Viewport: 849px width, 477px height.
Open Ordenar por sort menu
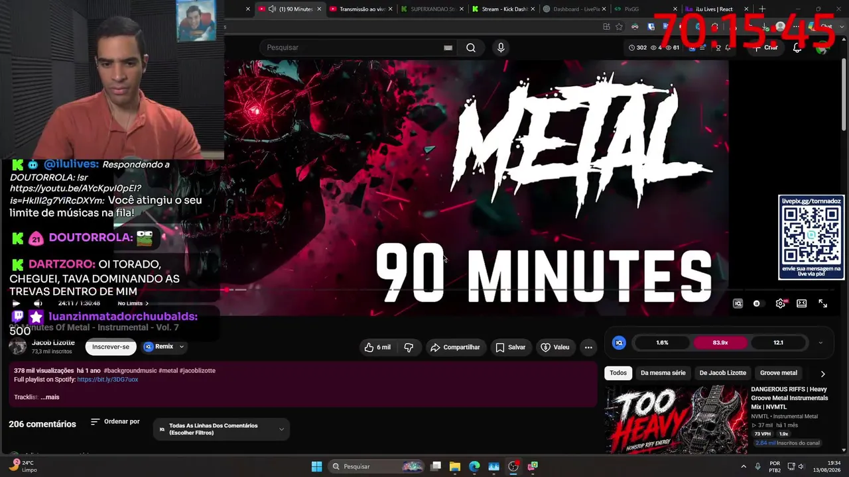pos(115,422)
